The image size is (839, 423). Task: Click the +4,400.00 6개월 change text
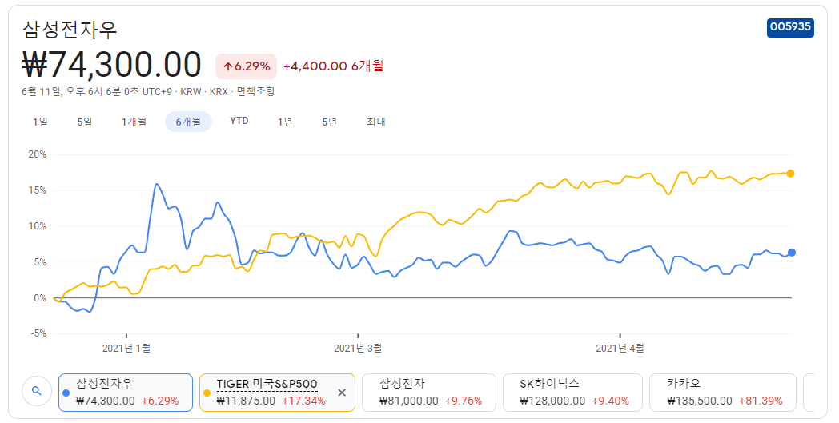pyautogui.click(x=333, y=66)
